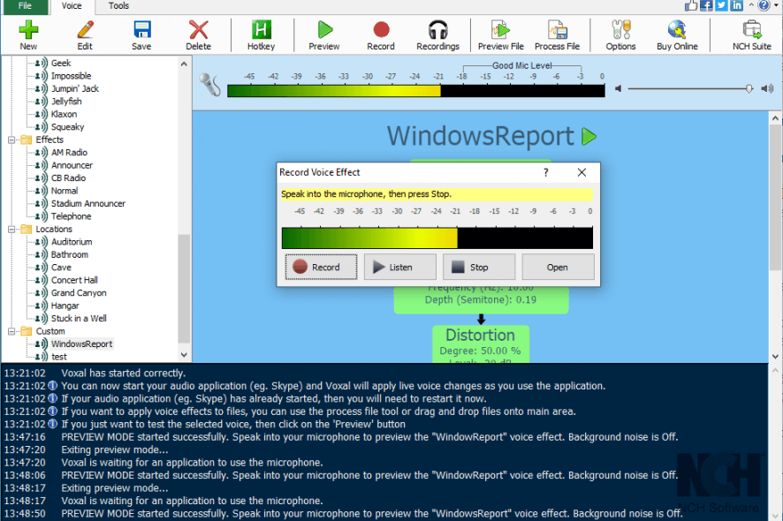Collapse the Custom folder
This screenshot has height=521, width=783.
pos(11,331)
